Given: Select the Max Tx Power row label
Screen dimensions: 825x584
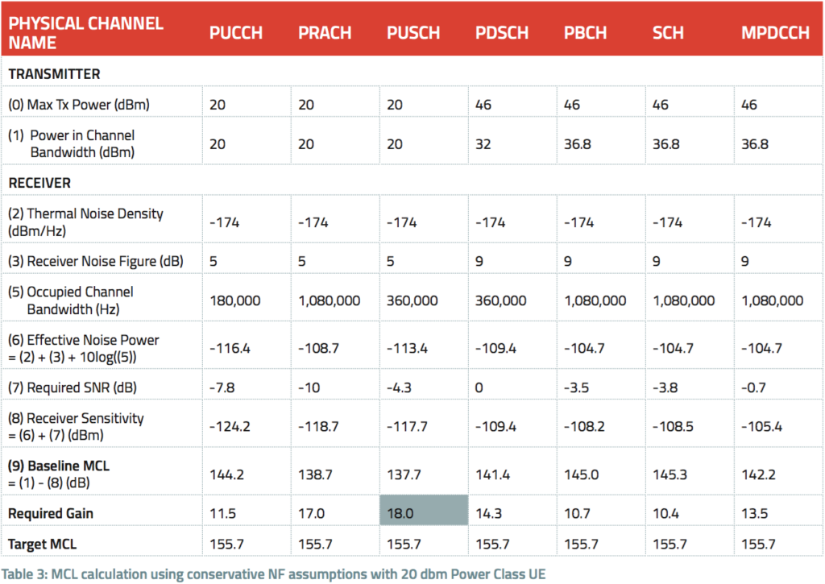Looking at the screenshot, I should pos(79,105).
